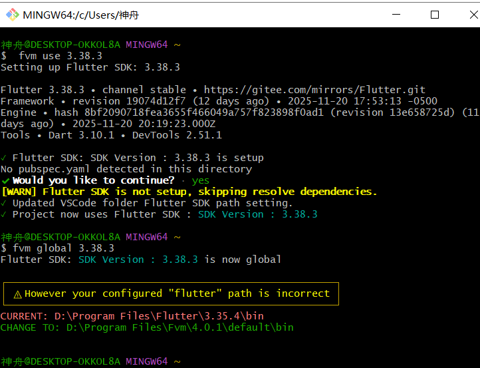Click the yellow [WARN] Flutter SDK warning line
The width and height of the screenshot is (480, 368).
click(x=189, y=192)
